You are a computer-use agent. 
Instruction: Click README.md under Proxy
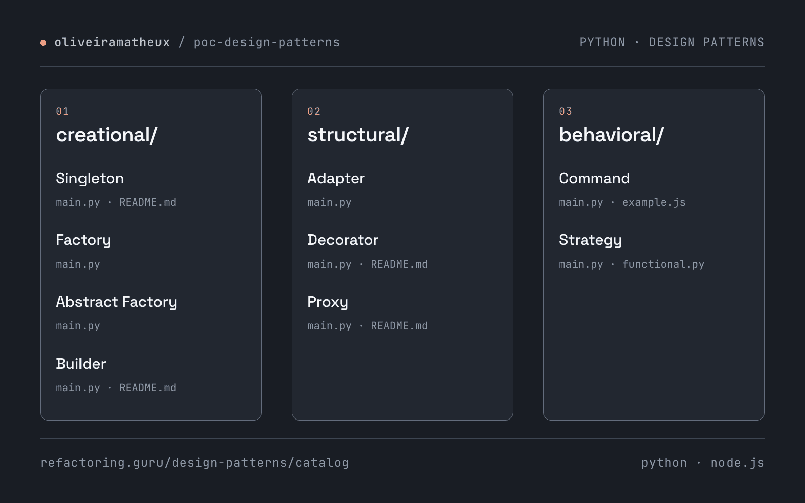pyautogui.click(x=399, y=326)
